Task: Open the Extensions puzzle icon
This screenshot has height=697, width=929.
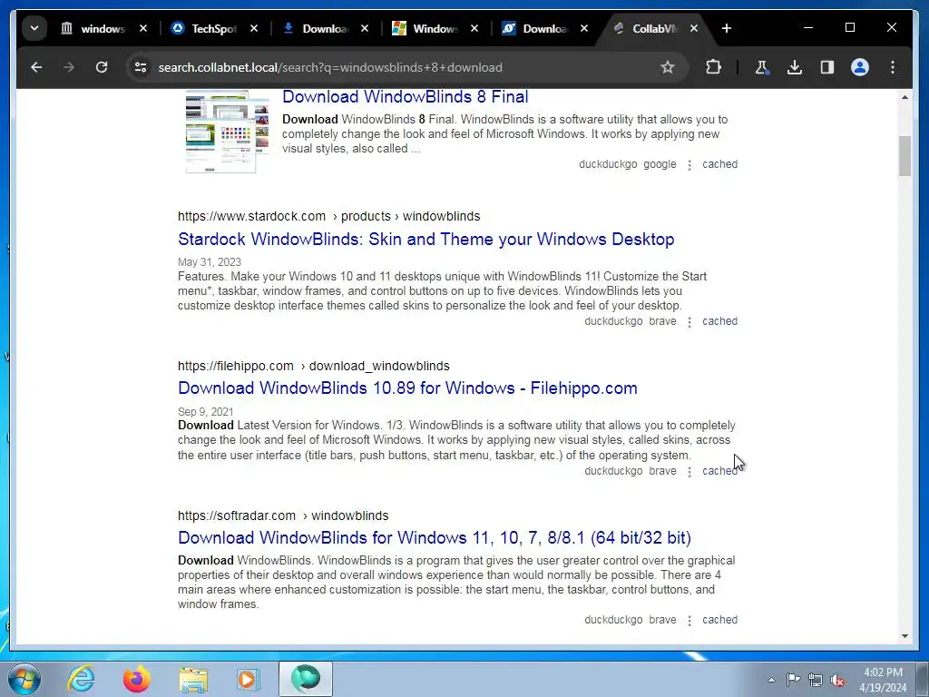Action: [714, 67]
